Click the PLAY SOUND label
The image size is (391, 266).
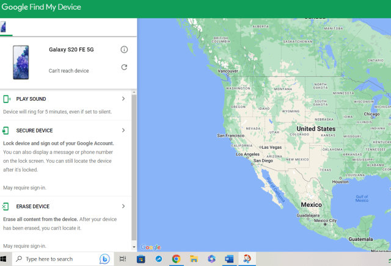pos(31,99)
